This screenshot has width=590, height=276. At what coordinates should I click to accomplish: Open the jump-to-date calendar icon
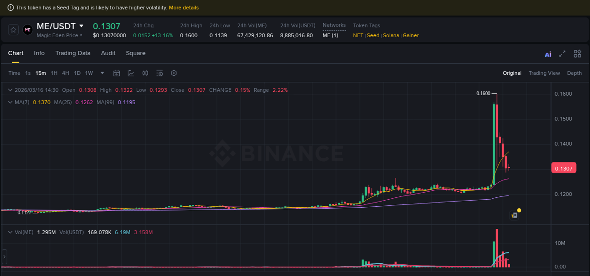pos(117,73)
